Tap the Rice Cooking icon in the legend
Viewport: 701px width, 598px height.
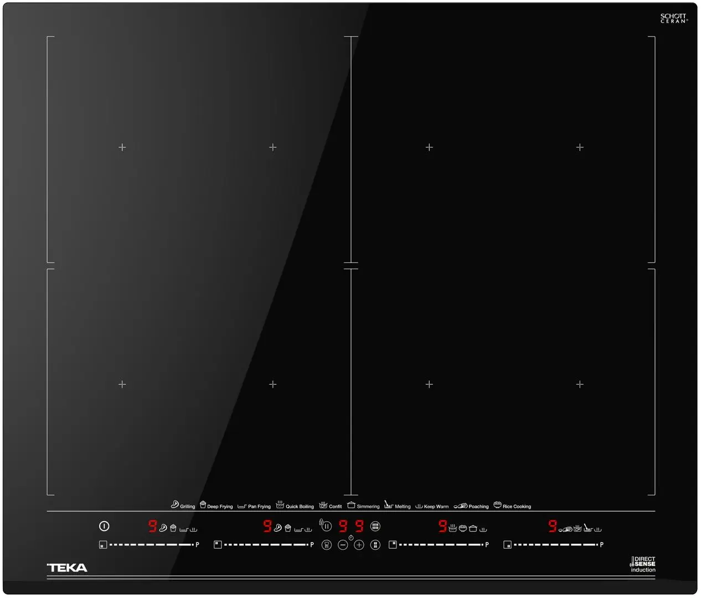click(x=497, y=504)
